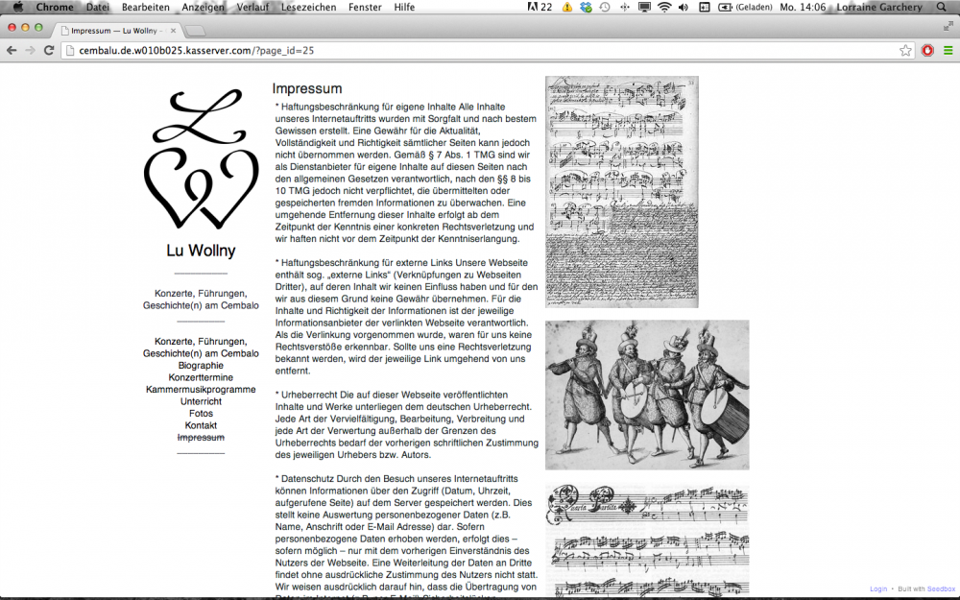
Task: Click the Dropbox menu bar icon
Action: pos(586,7)
